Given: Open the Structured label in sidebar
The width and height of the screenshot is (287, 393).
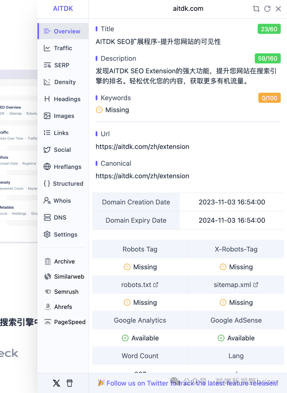Looking at the screenshot, I should (68, 183).
